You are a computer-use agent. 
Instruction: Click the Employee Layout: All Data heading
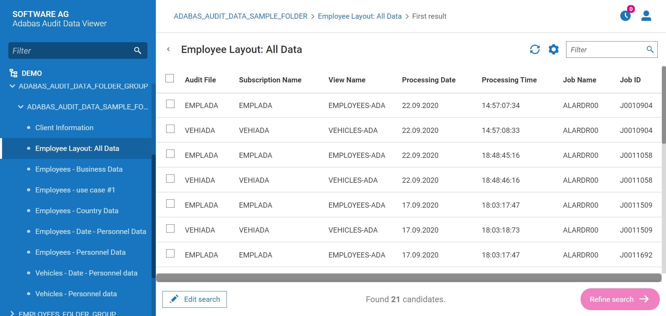[x=241, y=49]
